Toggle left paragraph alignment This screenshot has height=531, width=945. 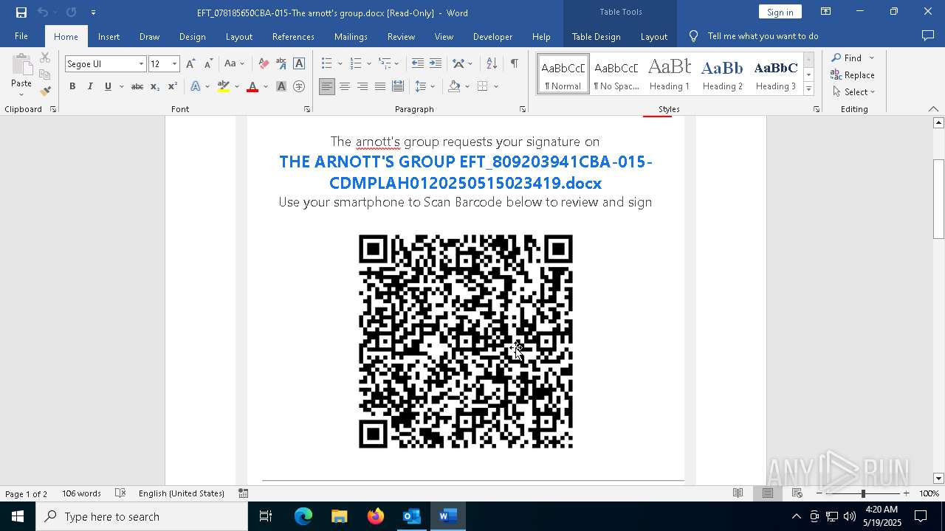326,87
